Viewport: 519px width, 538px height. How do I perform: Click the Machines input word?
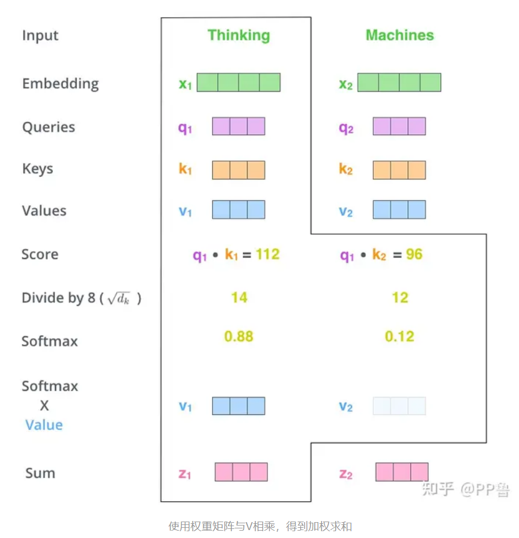[400, 35]
